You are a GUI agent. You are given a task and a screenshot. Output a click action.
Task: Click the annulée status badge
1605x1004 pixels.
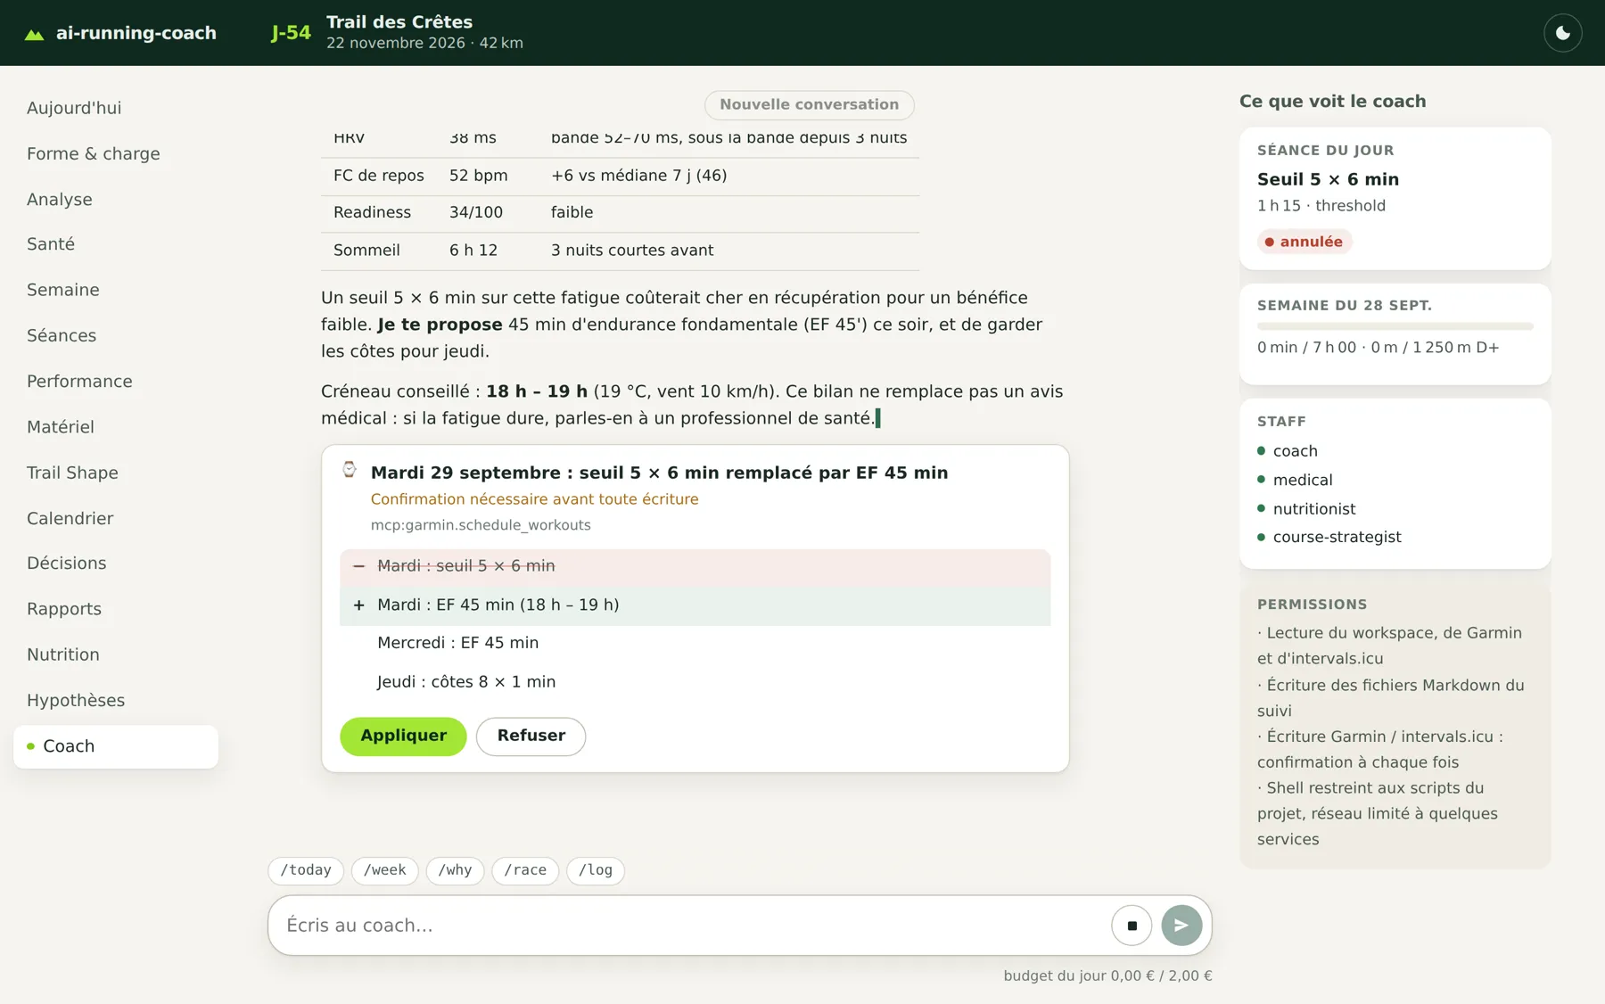coord(1305,242)
